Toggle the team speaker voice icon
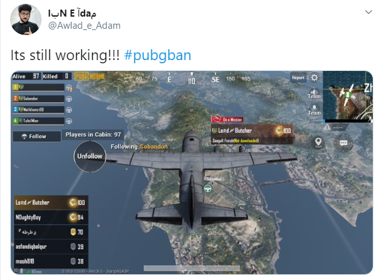The height and width of the screenshot is (280, 383). [314, 94]
